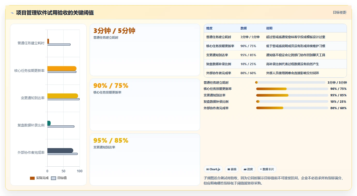The image size is (357, 196).
Task: Click chart axis label 普通任务建立耗时
Action: (x=31, y=43)
